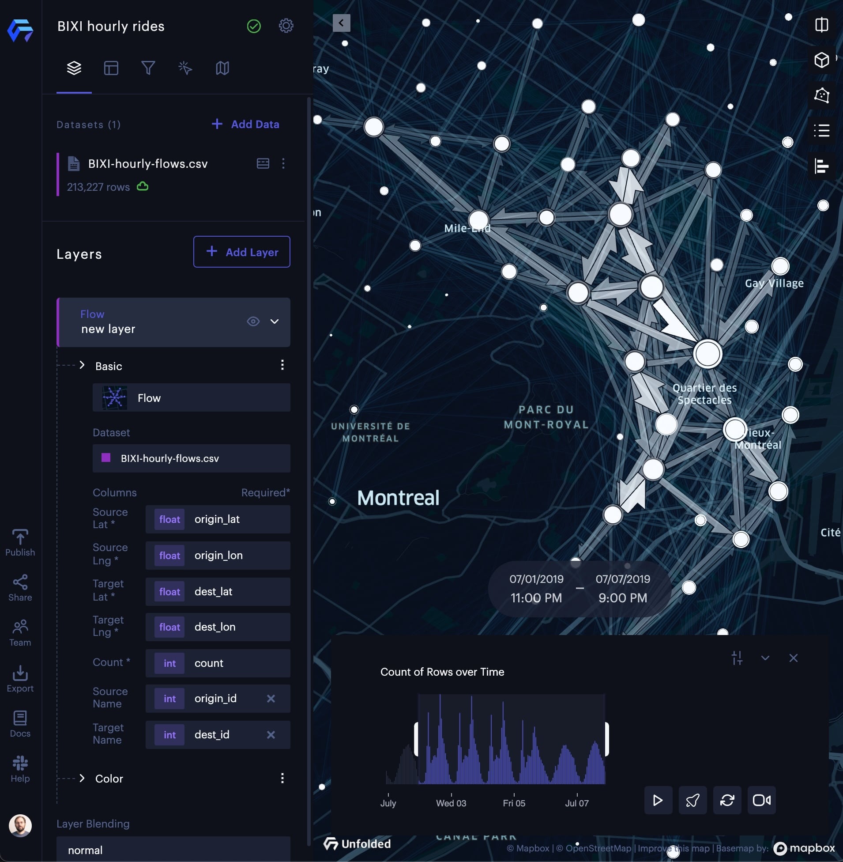Viewport: 843px width, 862px height.
Task: Open the draw on map tool
Action: click(x=822, y=95)
